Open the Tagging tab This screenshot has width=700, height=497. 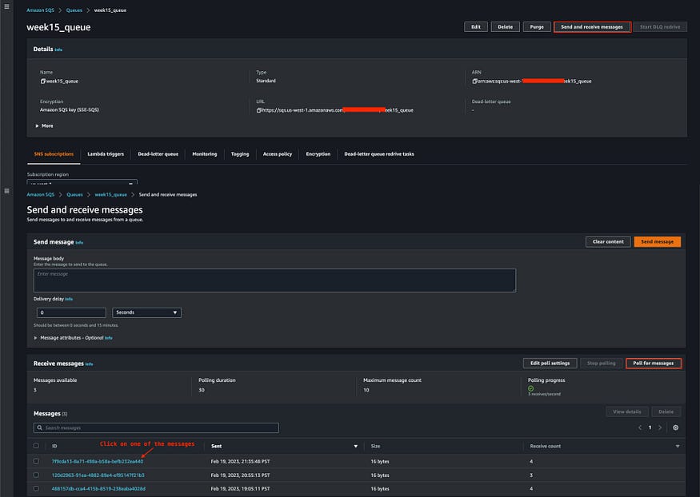click(x=240, y=154)
